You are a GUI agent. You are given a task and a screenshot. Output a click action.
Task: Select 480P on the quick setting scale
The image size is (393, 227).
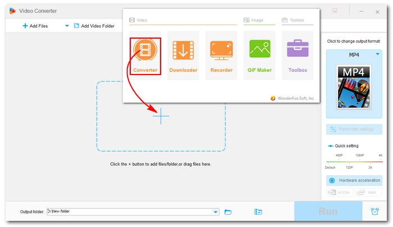point(339,155)
